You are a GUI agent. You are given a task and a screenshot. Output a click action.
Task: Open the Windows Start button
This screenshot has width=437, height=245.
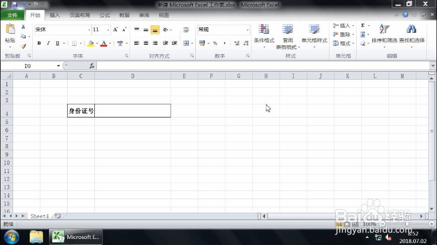(12, 237)
